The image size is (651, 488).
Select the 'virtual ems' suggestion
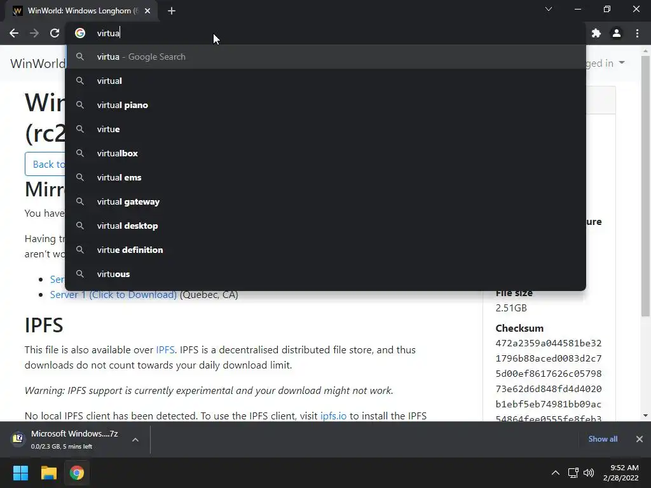(325, 177)
